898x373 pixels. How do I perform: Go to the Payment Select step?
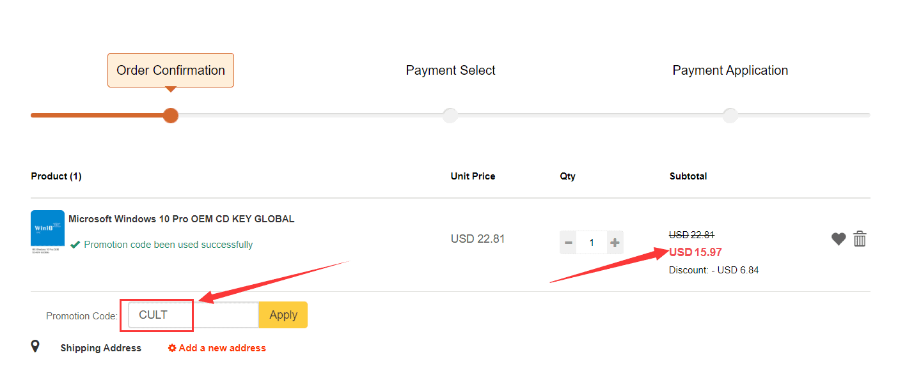point(450,70)
